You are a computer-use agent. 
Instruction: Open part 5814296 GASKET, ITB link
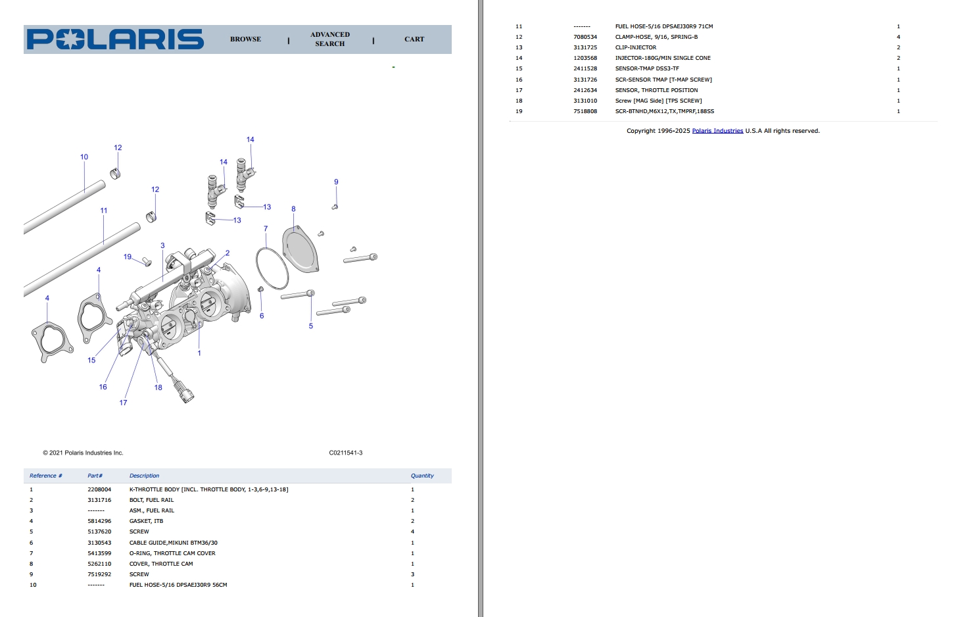pyautogui.click(x=98, y=520)
